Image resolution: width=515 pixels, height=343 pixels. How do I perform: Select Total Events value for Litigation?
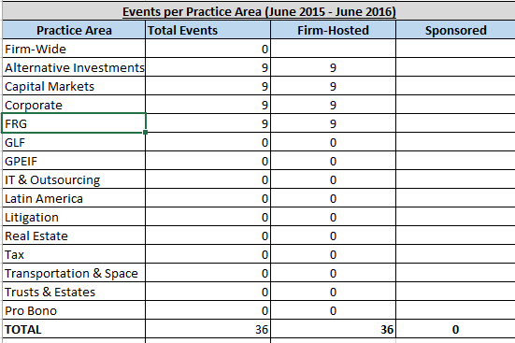pos(207,217)
